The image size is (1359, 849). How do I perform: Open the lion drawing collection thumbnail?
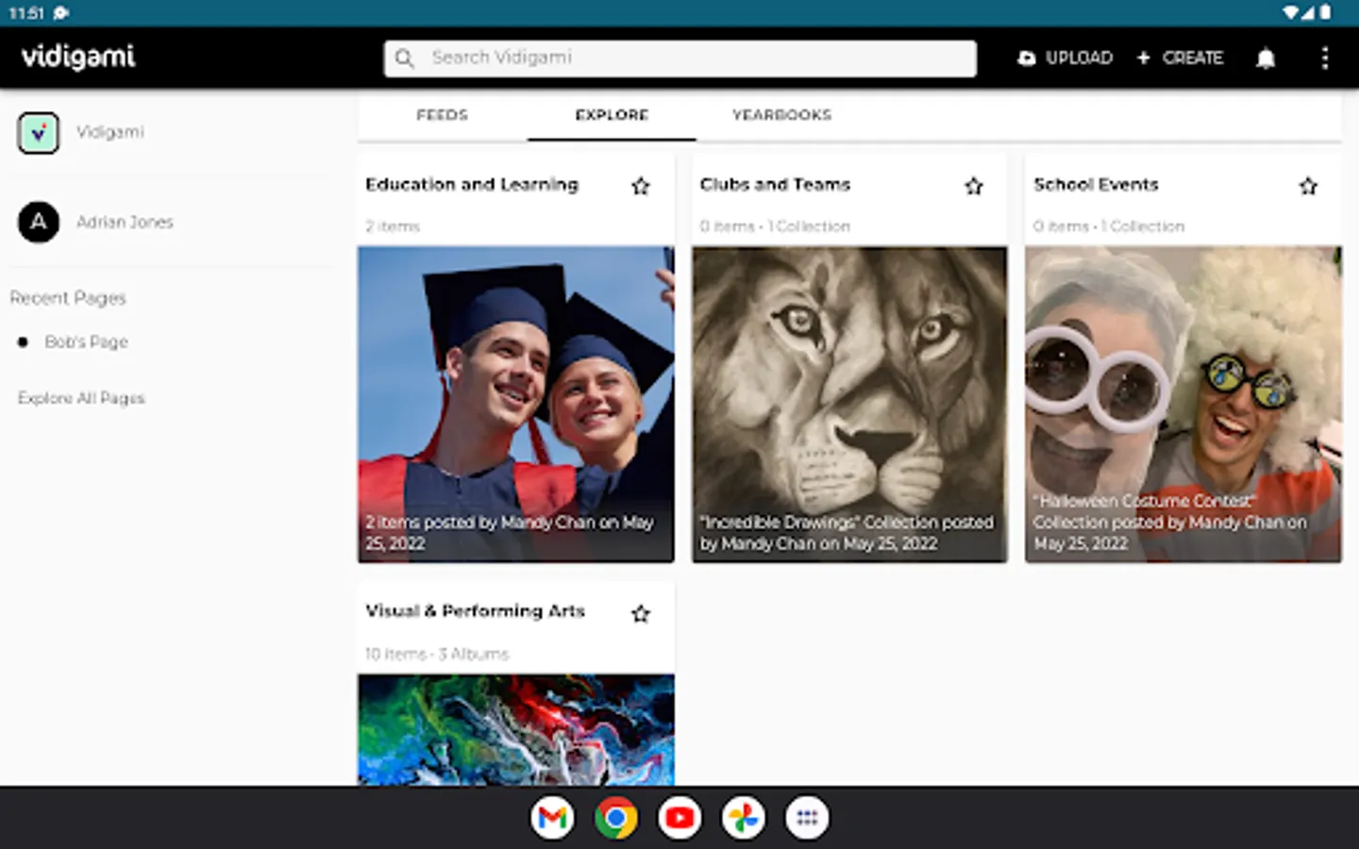coord(849,404)
